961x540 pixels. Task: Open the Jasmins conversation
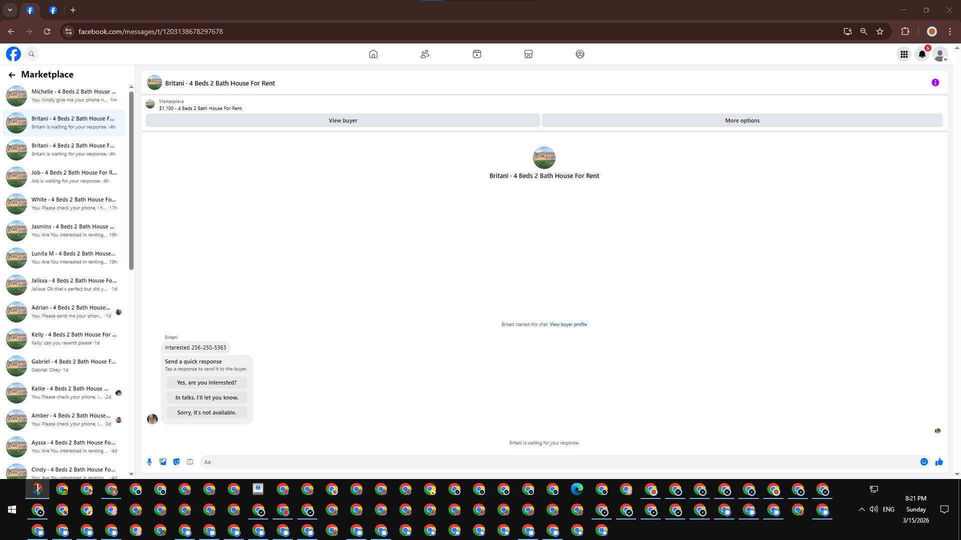(x=64, y=231)
